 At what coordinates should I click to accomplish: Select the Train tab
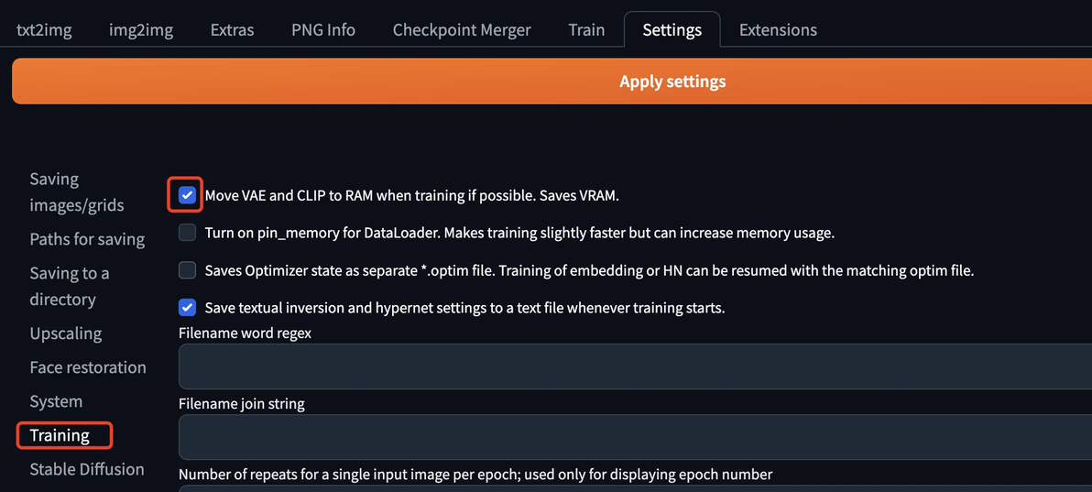(x=586, y=29)
